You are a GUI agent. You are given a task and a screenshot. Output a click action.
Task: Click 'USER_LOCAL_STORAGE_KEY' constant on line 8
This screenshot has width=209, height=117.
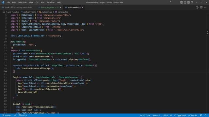pos(31,36)
